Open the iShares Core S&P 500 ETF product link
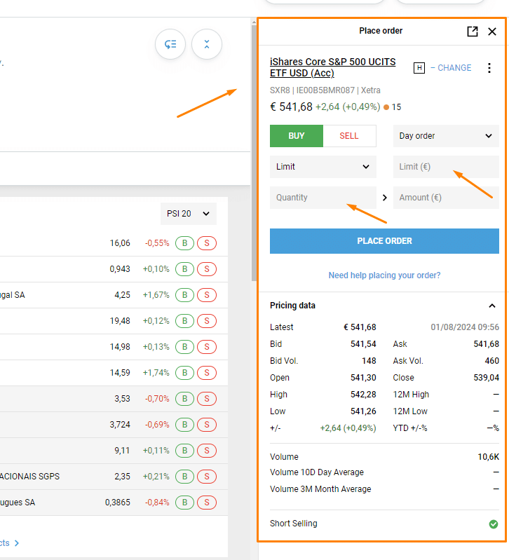Image resolution: width=509 pixels, height=560 pixels. coord(332,67)
